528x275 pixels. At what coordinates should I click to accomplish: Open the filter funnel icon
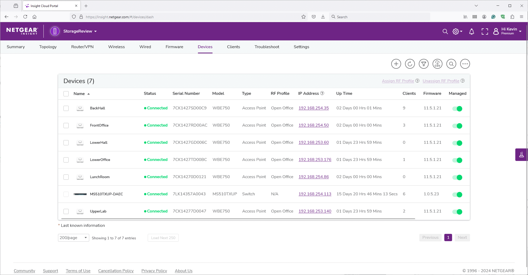(x=423, y=64)
